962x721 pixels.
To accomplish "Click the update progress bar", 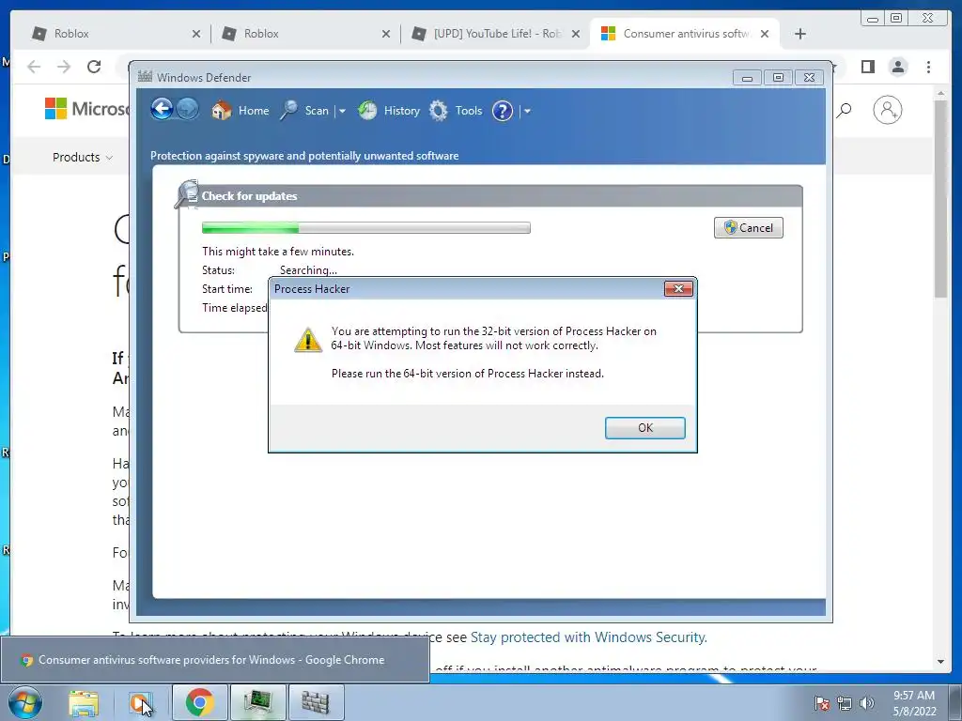I will click(x=366, y=228).
